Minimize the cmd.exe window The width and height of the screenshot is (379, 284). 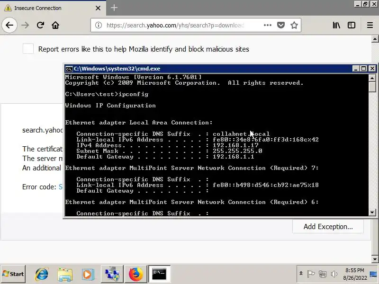[355, 69]
